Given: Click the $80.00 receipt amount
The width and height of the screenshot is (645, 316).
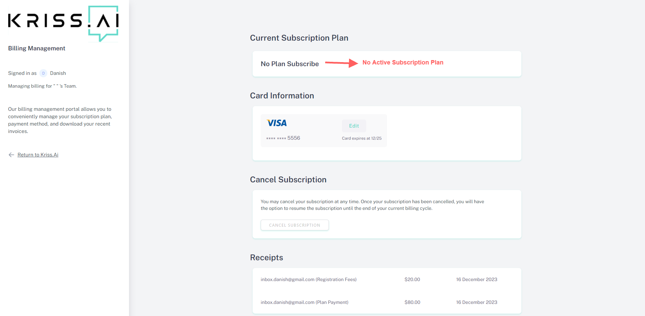Looking at the screenshot, I should pos(412,302).
